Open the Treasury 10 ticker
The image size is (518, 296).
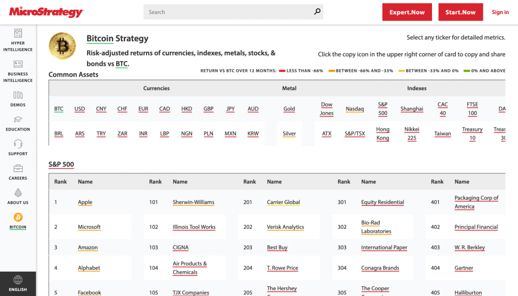coord(472,134)
